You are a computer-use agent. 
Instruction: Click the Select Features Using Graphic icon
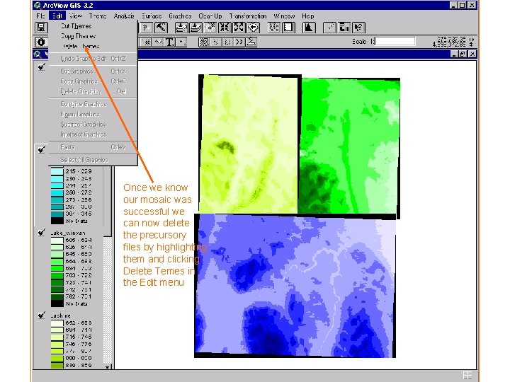click(x=274, y=28)
